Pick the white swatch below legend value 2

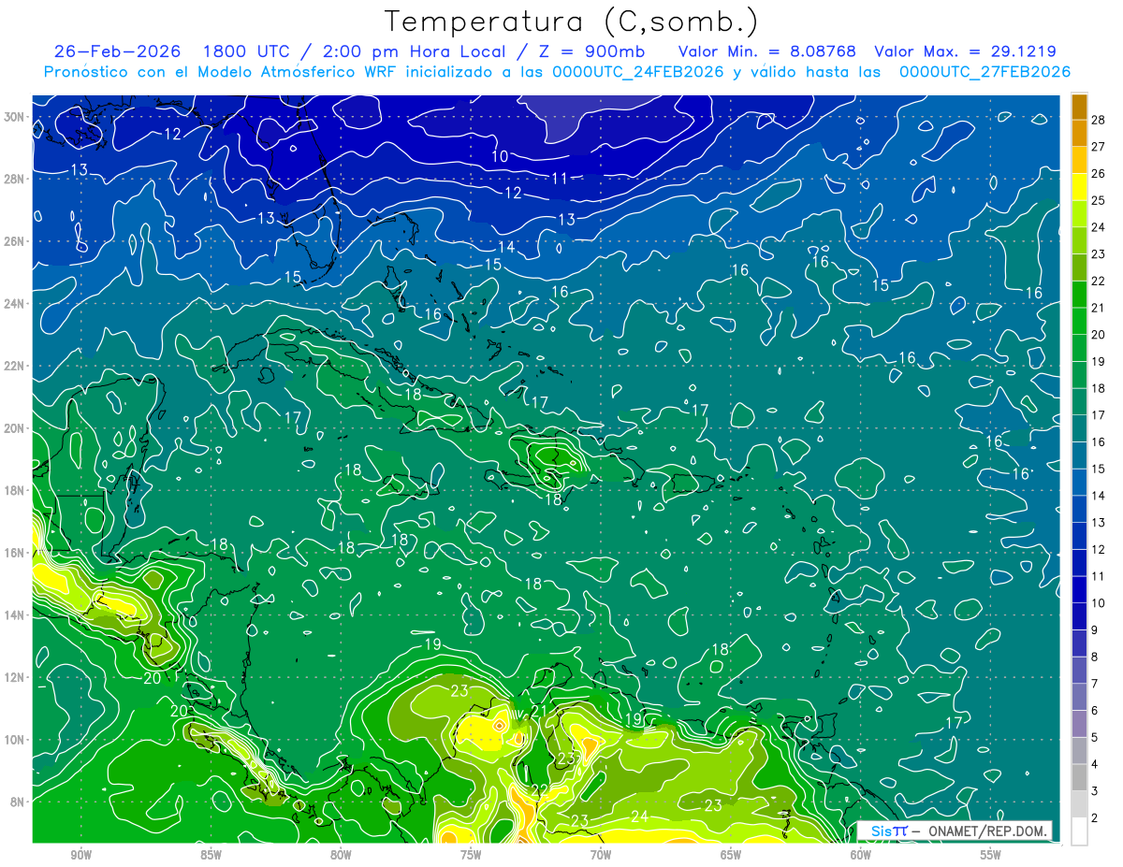[x=1079, y=831]
